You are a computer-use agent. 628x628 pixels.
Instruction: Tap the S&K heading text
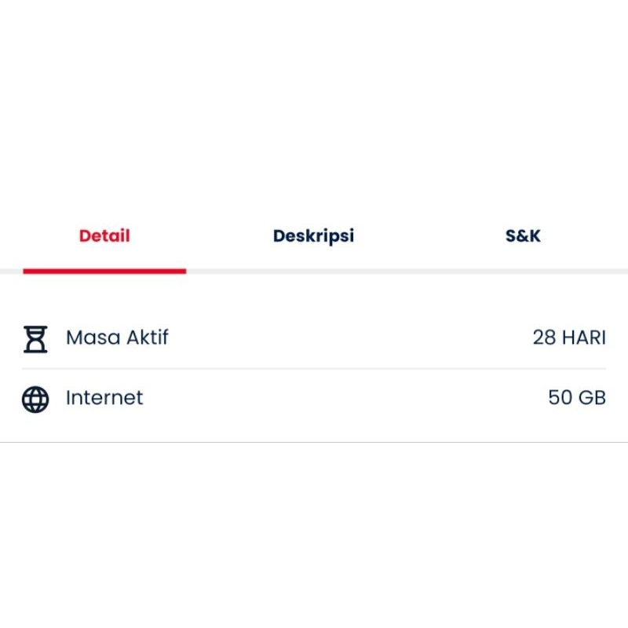[524, 235]
